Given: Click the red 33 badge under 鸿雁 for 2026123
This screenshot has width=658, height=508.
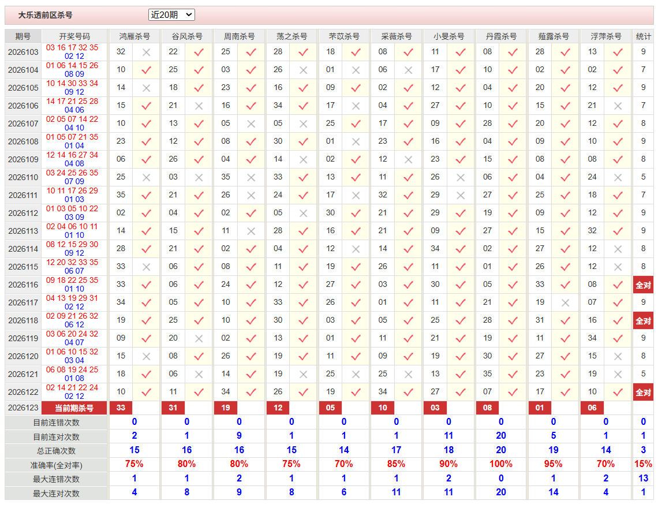Looking at the screenshot, I should click(x=121, y=408).
